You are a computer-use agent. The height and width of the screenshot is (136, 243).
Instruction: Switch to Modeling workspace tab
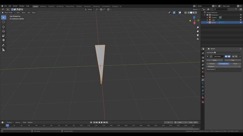tap(43, 6)
